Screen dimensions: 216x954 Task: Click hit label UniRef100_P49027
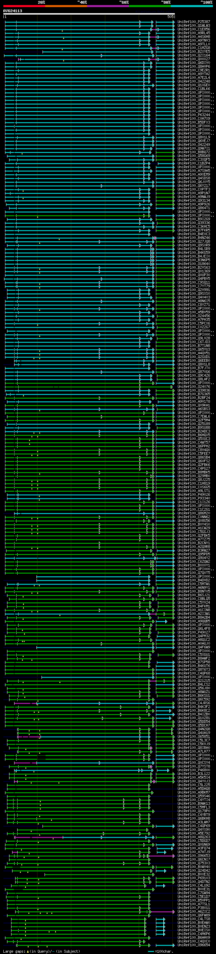click(194, 633)
